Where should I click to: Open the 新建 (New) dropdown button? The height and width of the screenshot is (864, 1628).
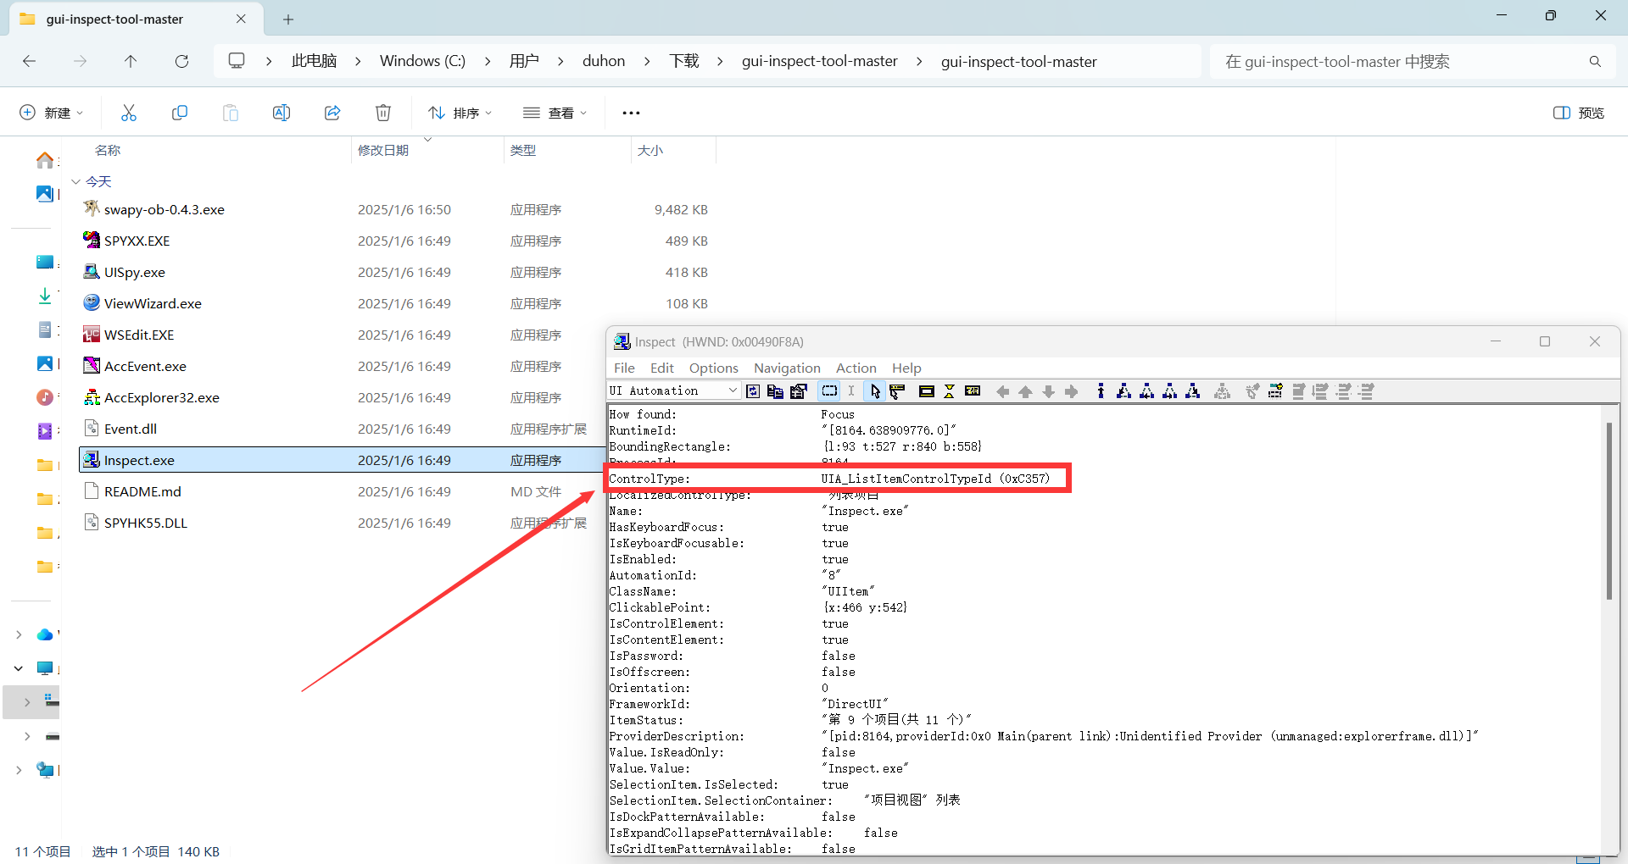[51, 113]
